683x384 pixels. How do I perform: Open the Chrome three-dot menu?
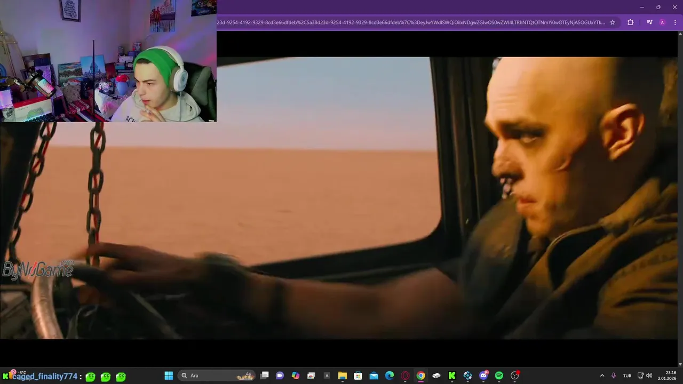click(x=675, y=22)
